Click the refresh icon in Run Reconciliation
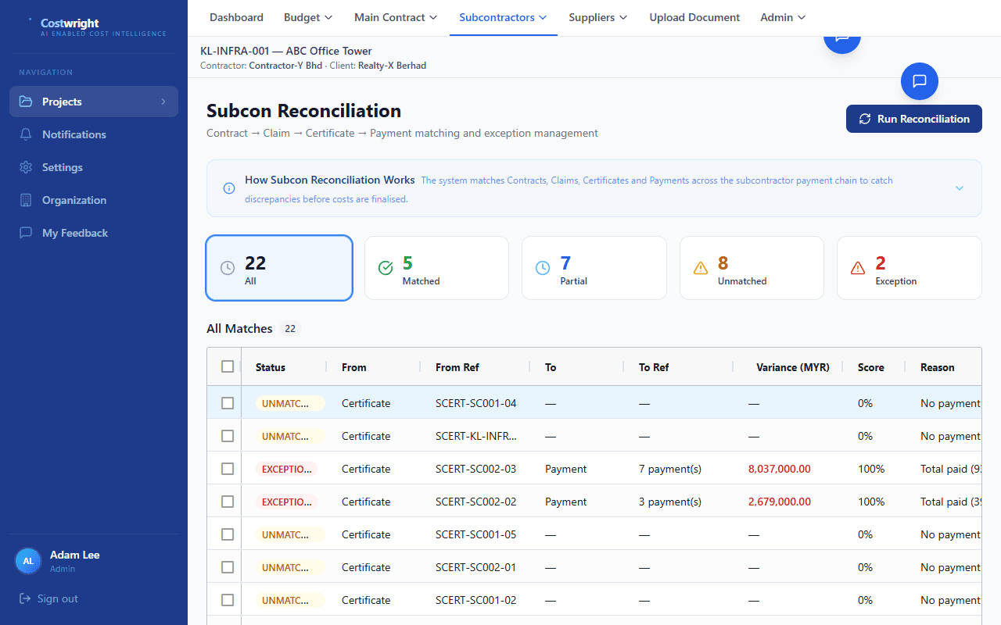 pyautogui.click(x=865, y=119)
